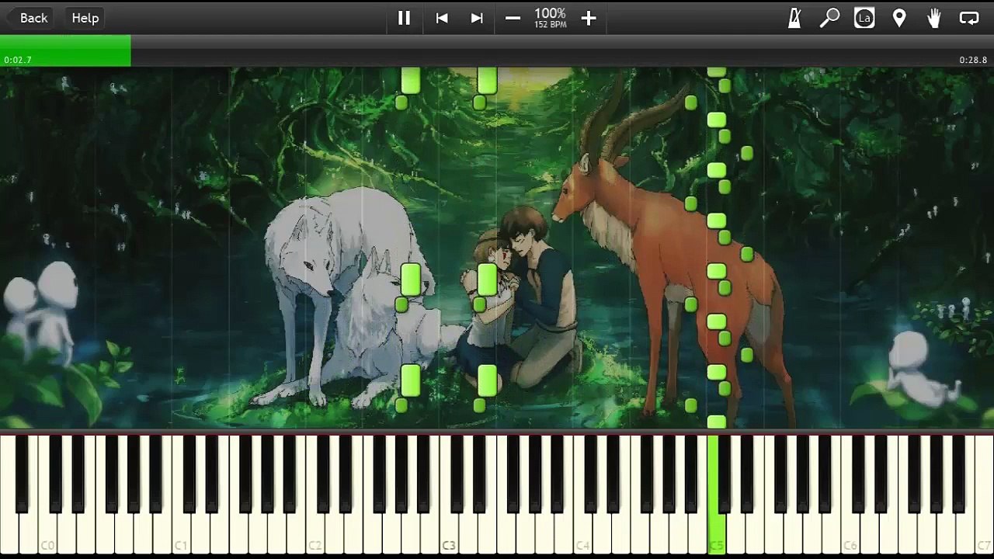Screen dimensions: 994x559
Task: Open the zoom magnifier tool
Action: click(829, 18)
